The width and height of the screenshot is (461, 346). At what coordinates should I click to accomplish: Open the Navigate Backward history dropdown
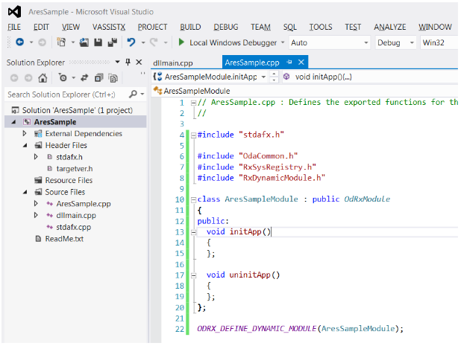pos(31,42)
